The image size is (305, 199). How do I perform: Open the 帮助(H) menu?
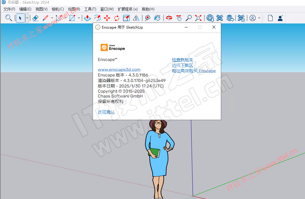point(148,9)
